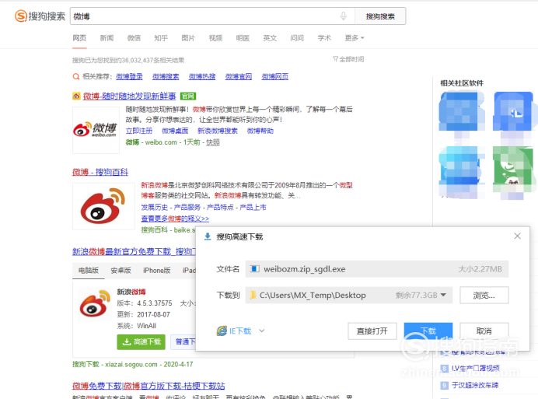Open related suggestion 微博热搜
This screenshot has height=399, width=538.
(x=202, y=76)
